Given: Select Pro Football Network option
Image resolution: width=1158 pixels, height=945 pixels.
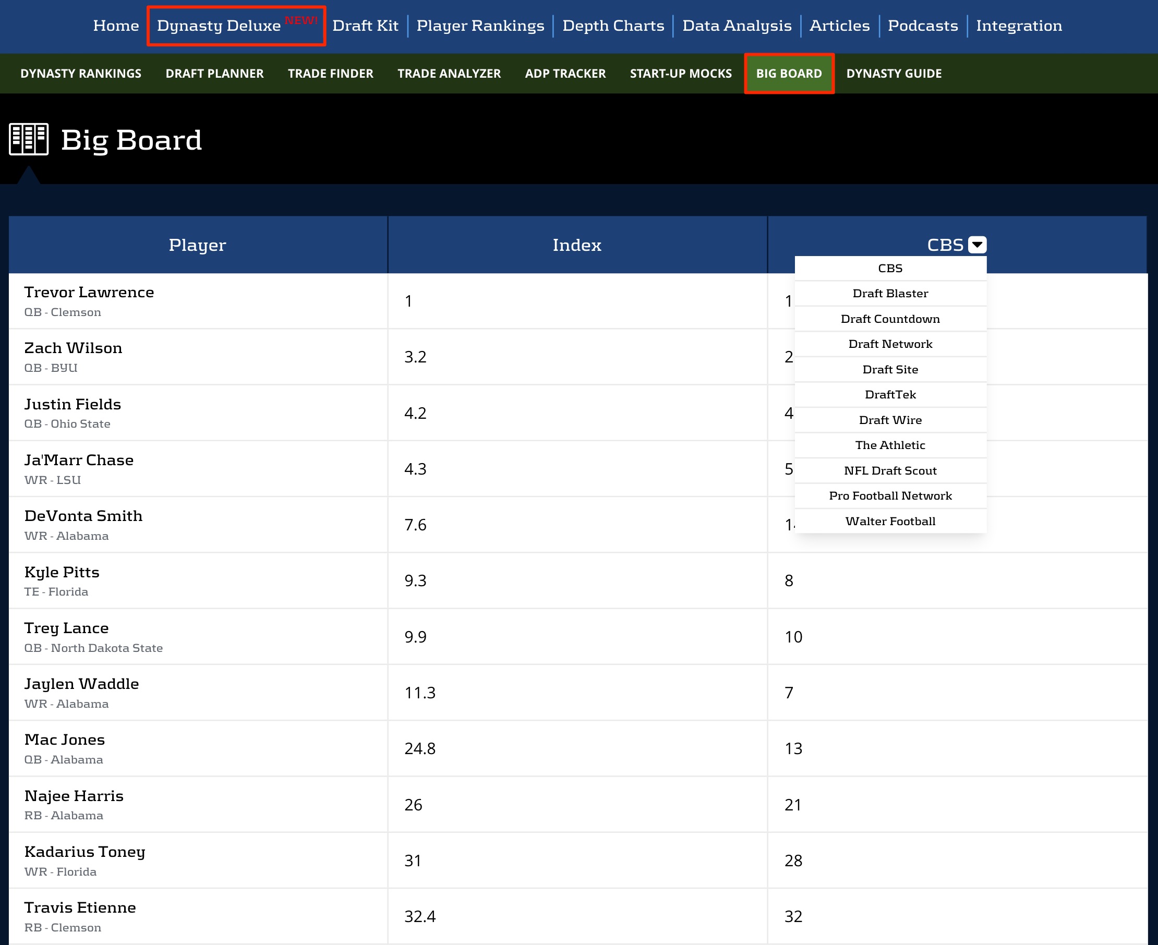Looking at the screenshot, I should point(889,496).
